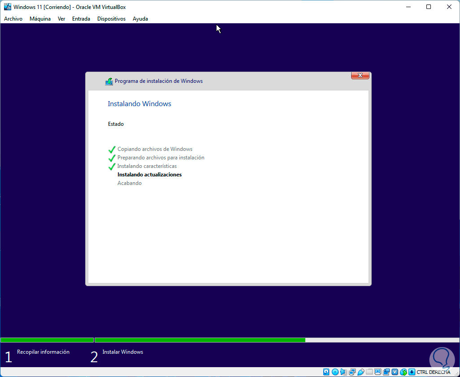Click the 'Instalando Windows' heading
This screenshot has width=460, height=377.
139,104
